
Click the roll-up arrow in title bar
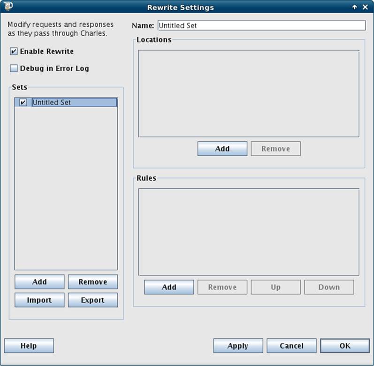pos(355,7)
